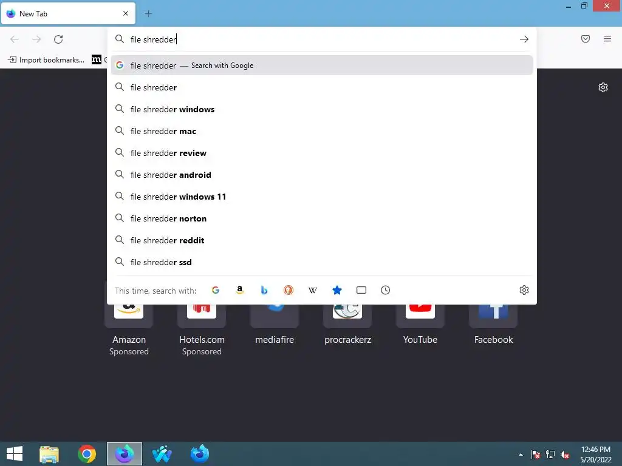Launch Google Chrome from taskbar
Viewport: 622px width, 466px height.
[86, 454]
